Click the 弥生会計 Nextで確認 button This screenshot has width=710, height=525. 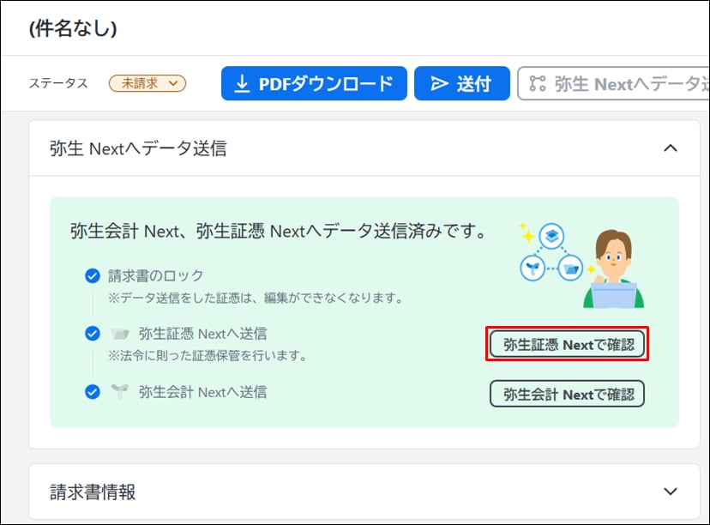click(567, 394)
